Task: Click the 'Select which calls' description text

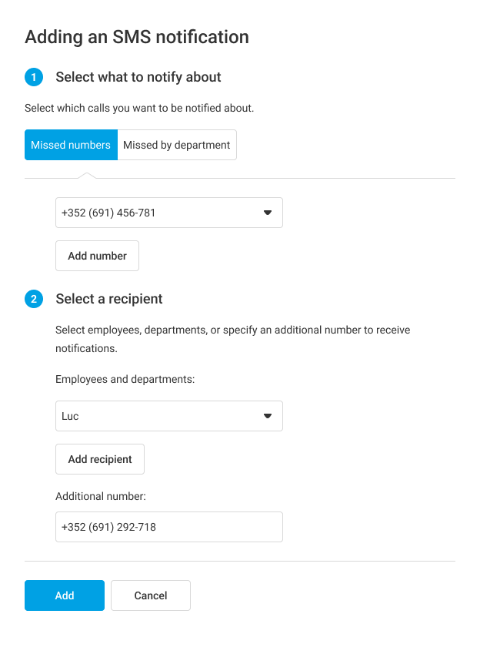Action: (139, 108)
